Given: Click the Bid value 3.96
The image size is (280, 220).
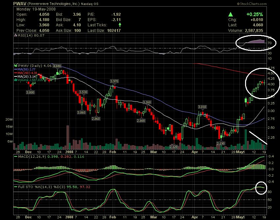Looking at the screenshot, I should 77,14.
